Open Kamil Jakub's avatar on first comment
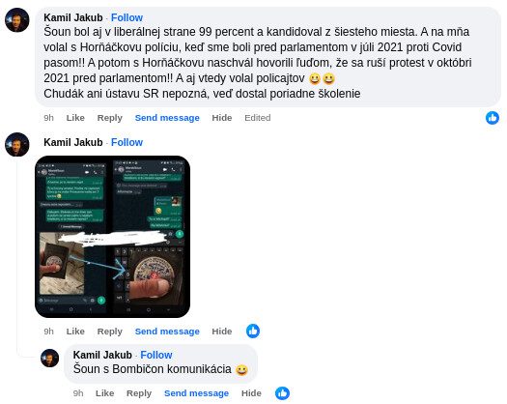 17,20
